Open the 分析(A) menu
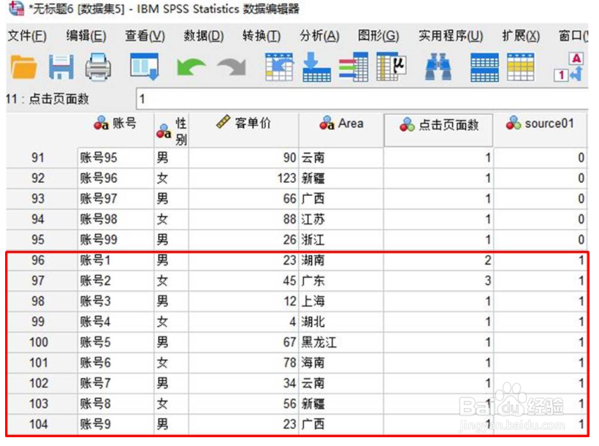 319,36
